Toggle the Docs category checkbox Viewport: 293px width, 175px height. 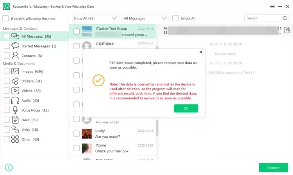point(7,120)
